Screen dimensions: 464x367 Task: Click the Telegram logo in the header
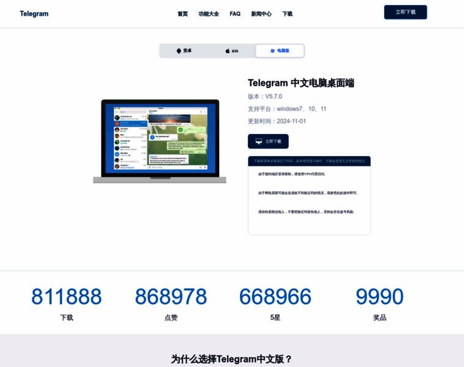coord(34,14)
